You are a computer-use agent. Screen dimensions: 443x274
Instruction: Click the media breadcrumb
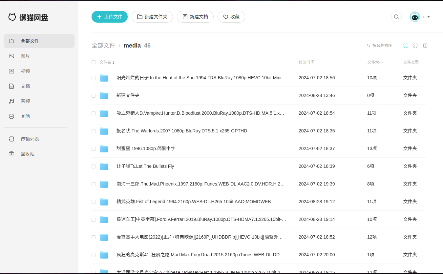[x=132, y=46]
